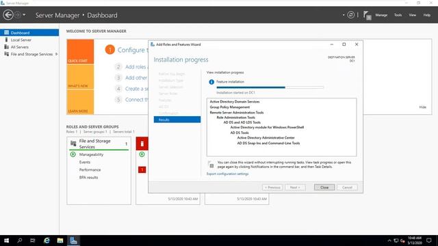Click the File and Storage Services tile icon
The width and height of the screenshot is (438, 246).
tap(73, 143)
